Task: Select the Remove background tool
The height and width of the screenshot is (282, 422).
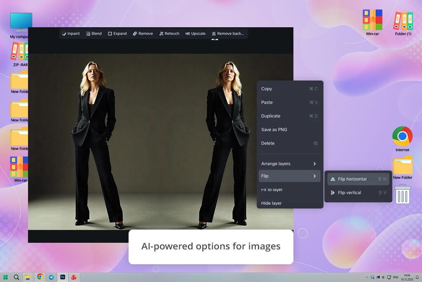Action: (x=228, y=33)
